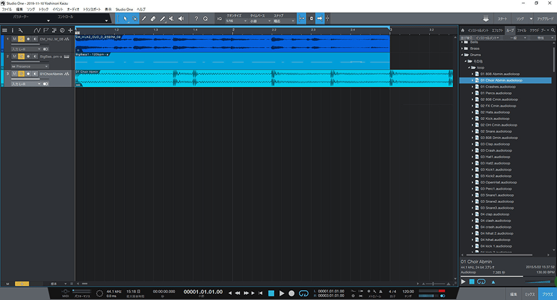Collapse the Drums folder in browser
The height and width of the screenshot is (300, 557).
coord(463,54)
